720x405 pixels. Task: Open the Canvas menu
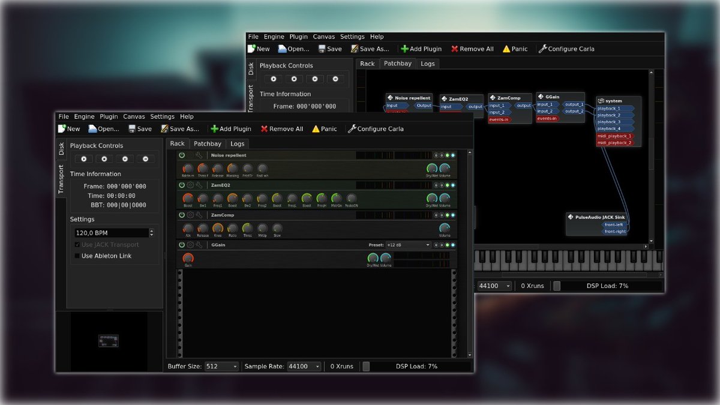point(134,116)
